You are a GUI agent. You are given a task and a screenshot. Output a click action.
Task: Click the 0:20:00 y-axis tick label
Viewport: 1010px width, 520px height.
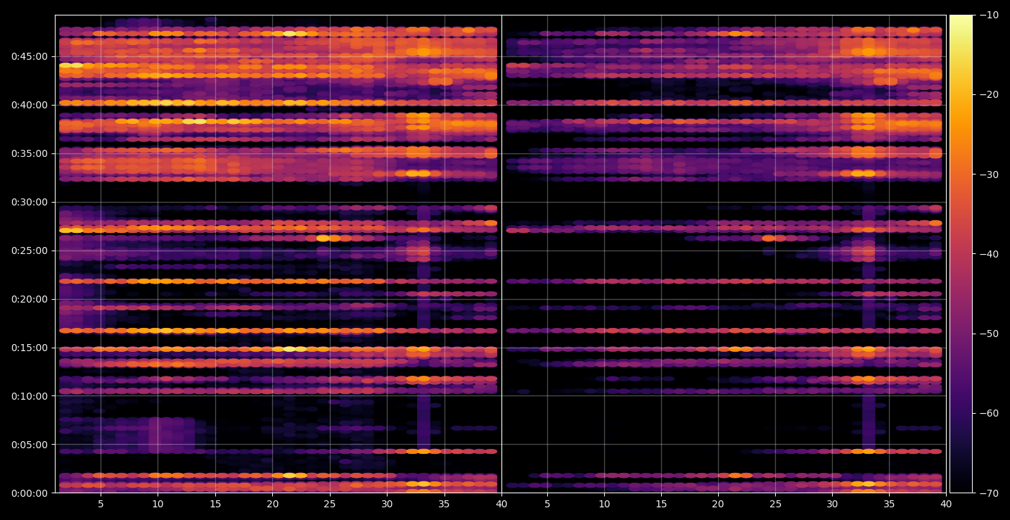pyautogui.click(x=30, y=299)
